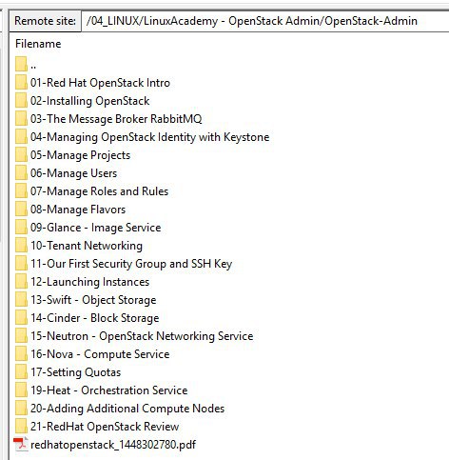The image size is (449, 460).
Task: Select '15-Neutron - OpenStack Networking Service' name
Action: (x=142, y=336)
